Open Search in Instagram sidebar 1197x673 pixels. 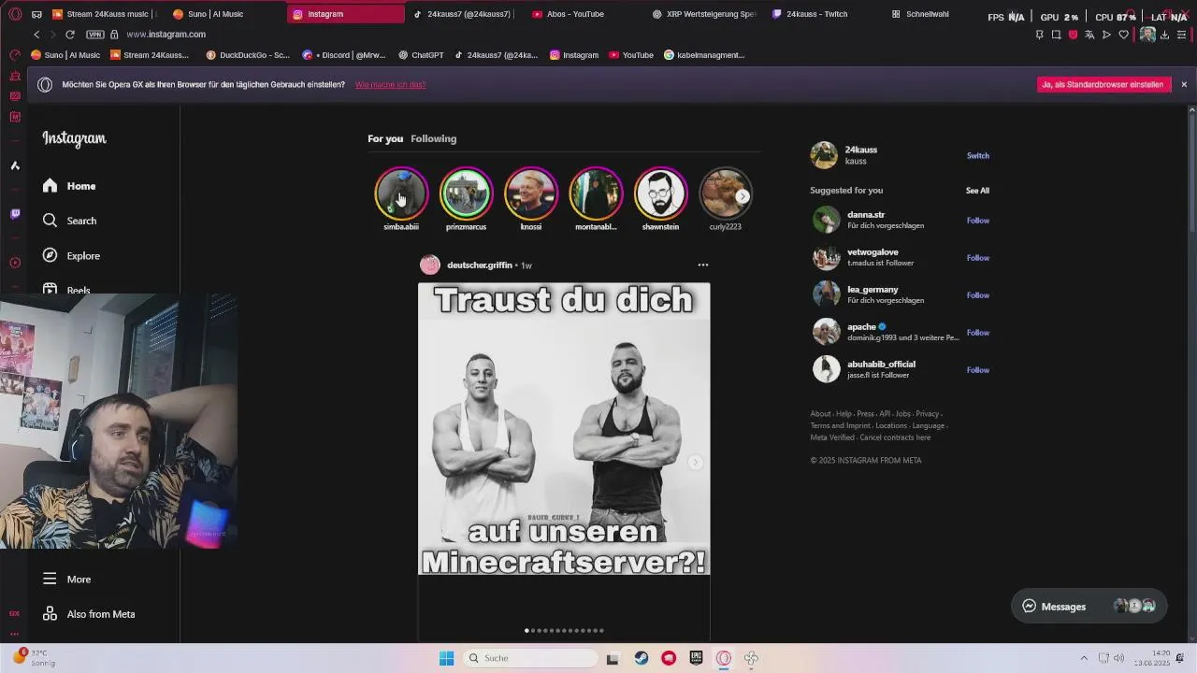click(69, 221)
